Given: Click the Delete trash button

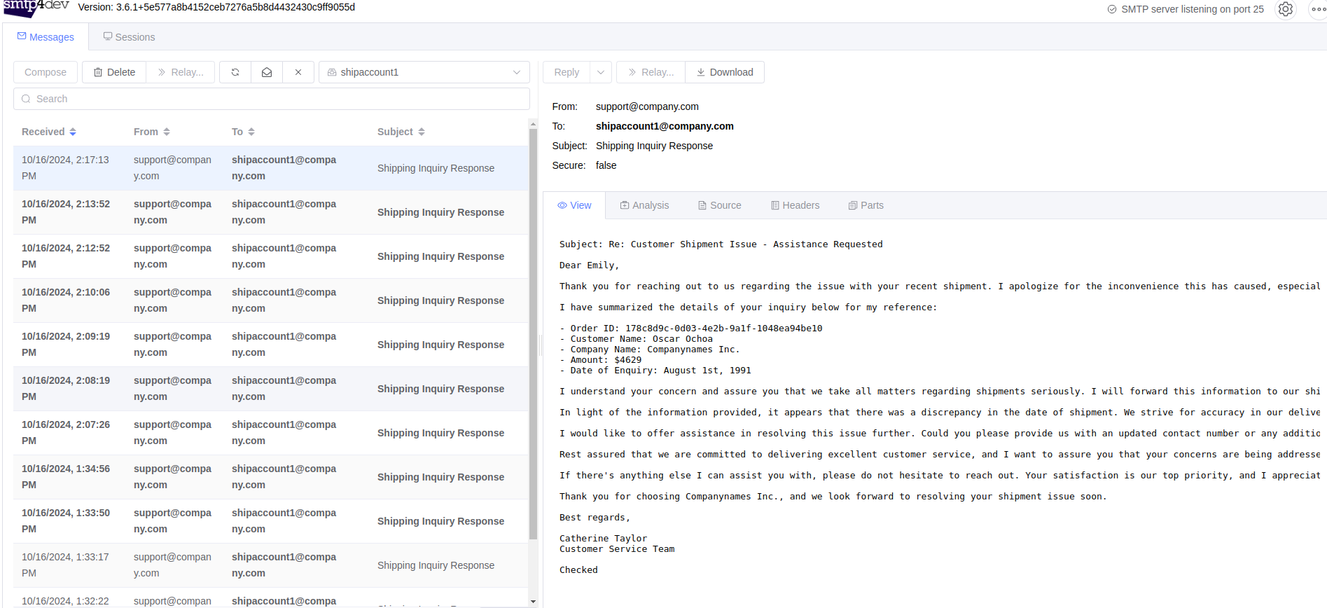Looking at the screenshot, I should coord(114,72).
